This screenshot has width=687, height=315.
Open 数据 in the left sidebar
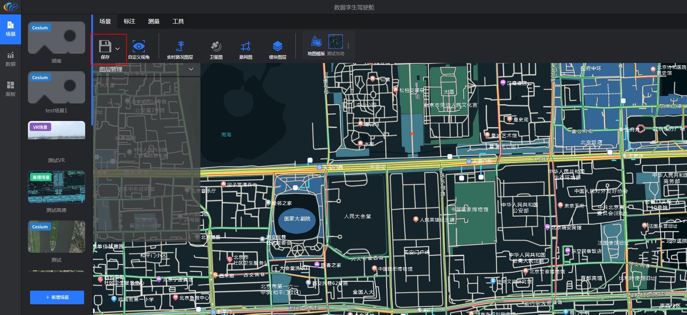[10, 59]
